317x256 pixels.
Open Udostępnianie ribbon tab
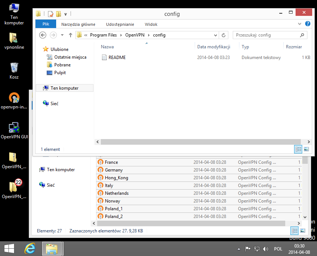click(120, 24)
